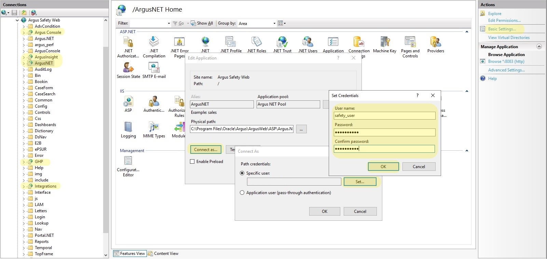547x259 pixels.
Task: Open the MIME Types feature
Action: click(154, 130)
